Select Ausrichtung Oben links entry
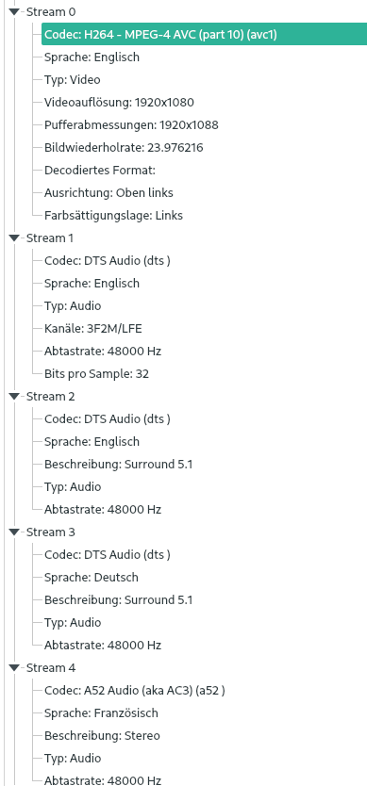The width and height of the screenshot is (367, 786). pyautogui.click(x=108, y=192)
